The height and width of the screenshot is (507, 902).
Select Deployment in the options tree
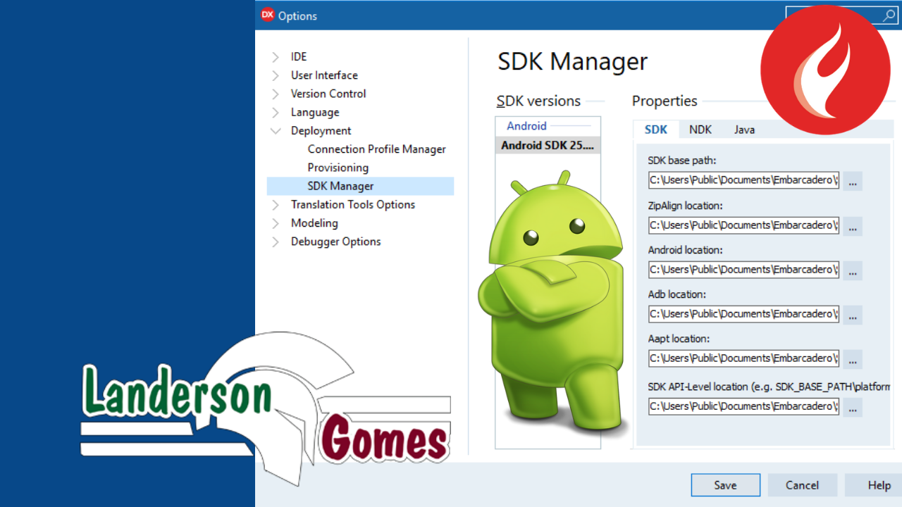coord(321,131)
